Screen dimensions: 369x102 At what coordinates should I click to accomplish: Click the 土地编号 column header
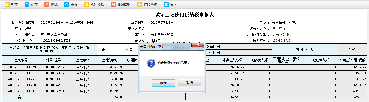(21, 60)
